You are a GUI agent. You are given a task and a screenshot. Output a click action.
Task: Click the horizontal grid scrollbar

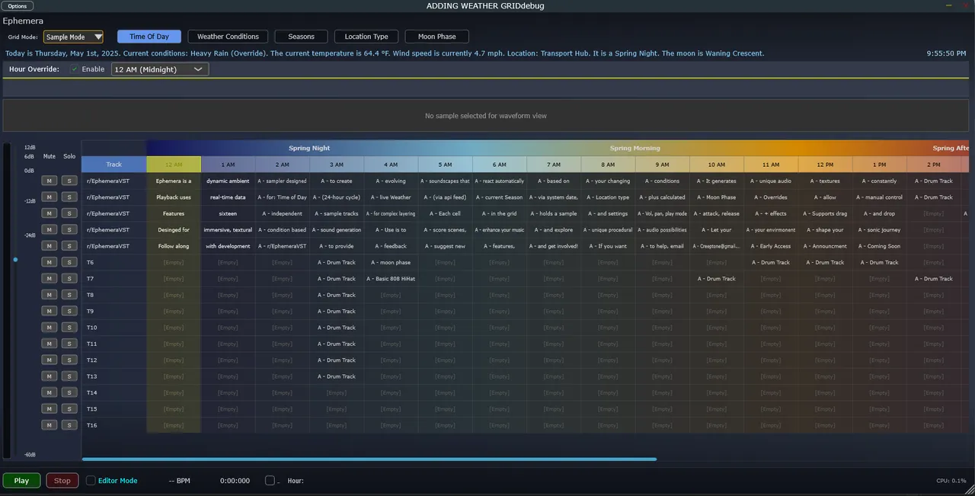[369, 459]
